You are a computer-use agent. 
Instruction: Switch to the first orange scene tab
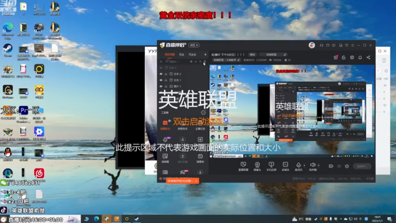point(170,55)
